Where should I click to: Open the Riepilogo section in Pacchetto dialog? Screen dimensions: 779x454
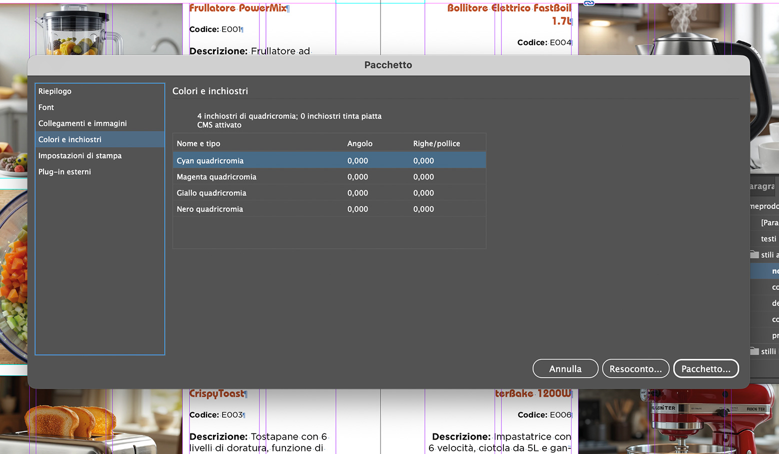click(99, 91)
